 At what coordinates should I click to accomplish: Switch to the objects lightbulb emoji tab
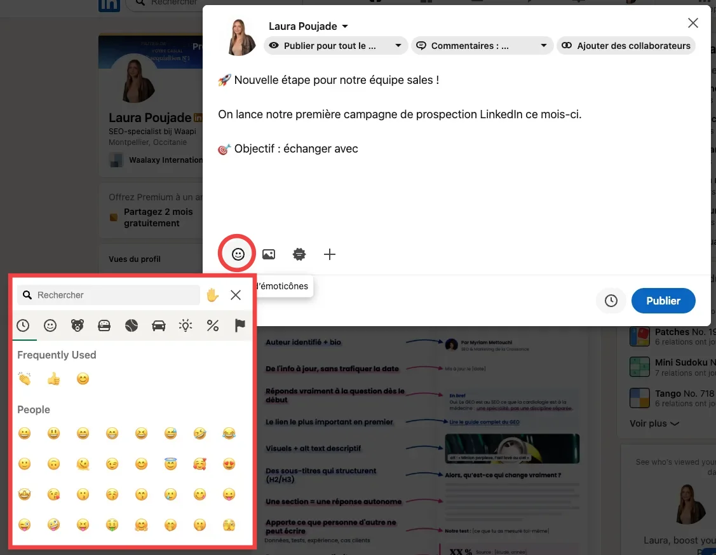(186, 325)
